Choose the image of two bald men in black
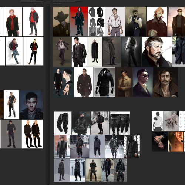 pyautogui.click(x=32, y=134)
